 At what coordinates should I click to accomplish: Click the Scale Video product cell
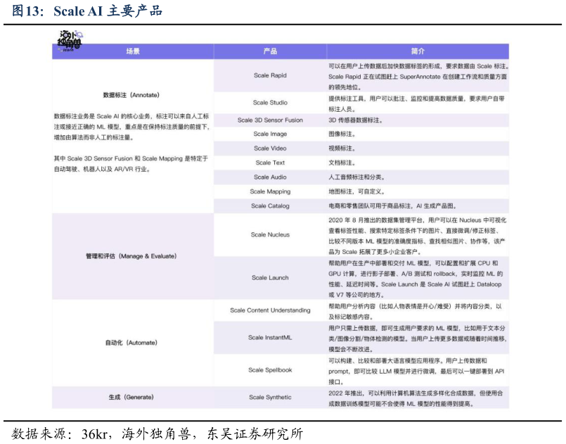[270, 148]
